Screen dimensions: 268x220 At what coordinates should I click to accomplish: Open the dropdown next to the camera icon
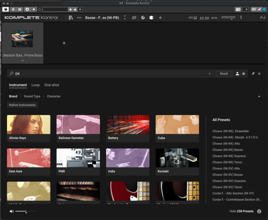(x=246, y=9)
